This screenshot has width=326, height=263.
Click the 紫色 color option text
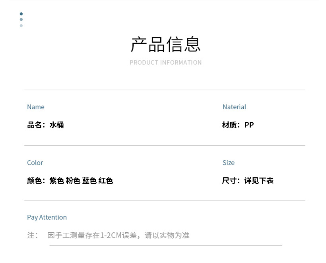click(56, 181)
